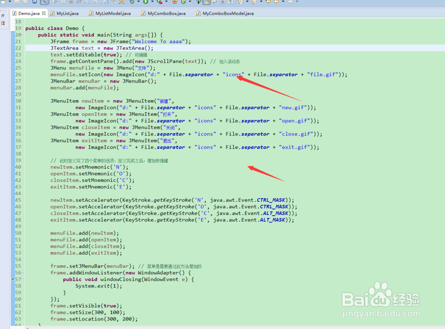Close the Demo.java tab
This screenshot has height=329, width=445.
click(x=44, y=13)
